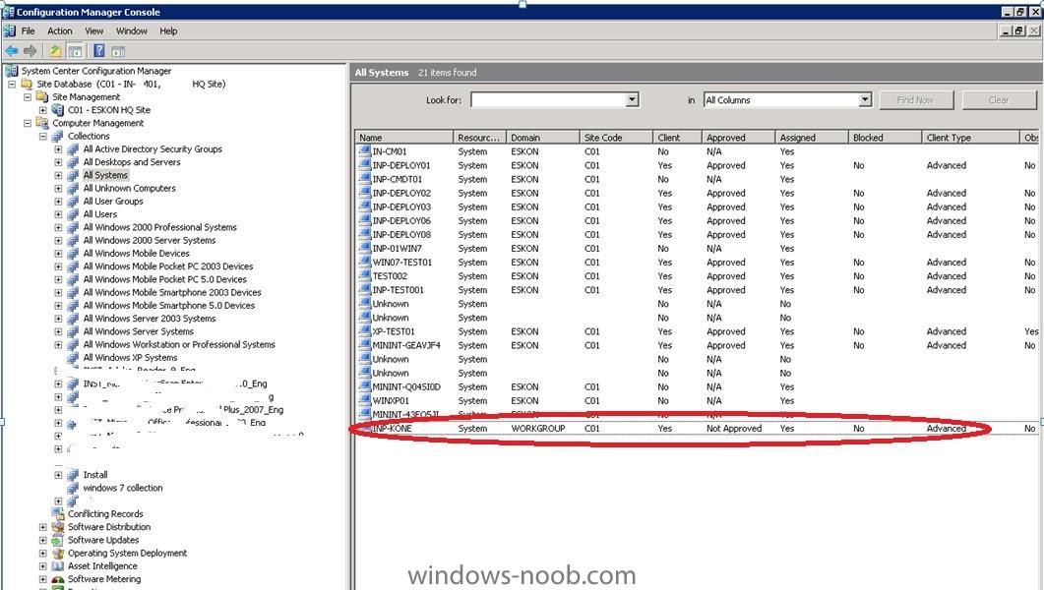Expand the C01 - ESKON HQ Site node
1044x590 pixels.
point(42,110)
